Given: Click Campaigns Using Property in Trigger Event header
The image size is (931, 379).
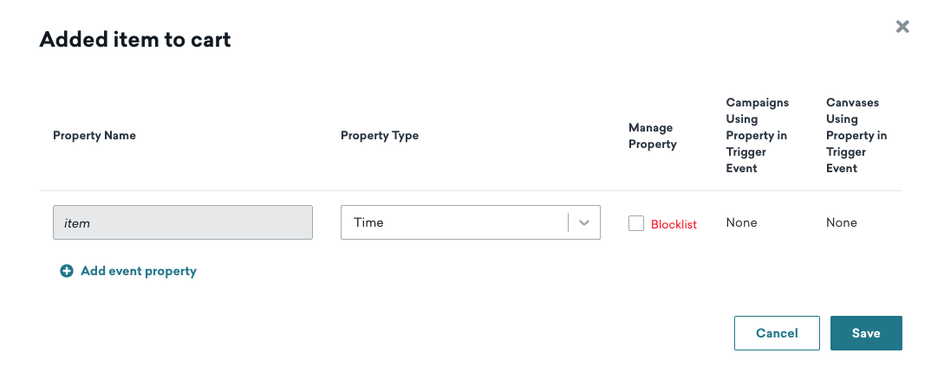Looking at the screenshot, I should [x=757, y=136].
